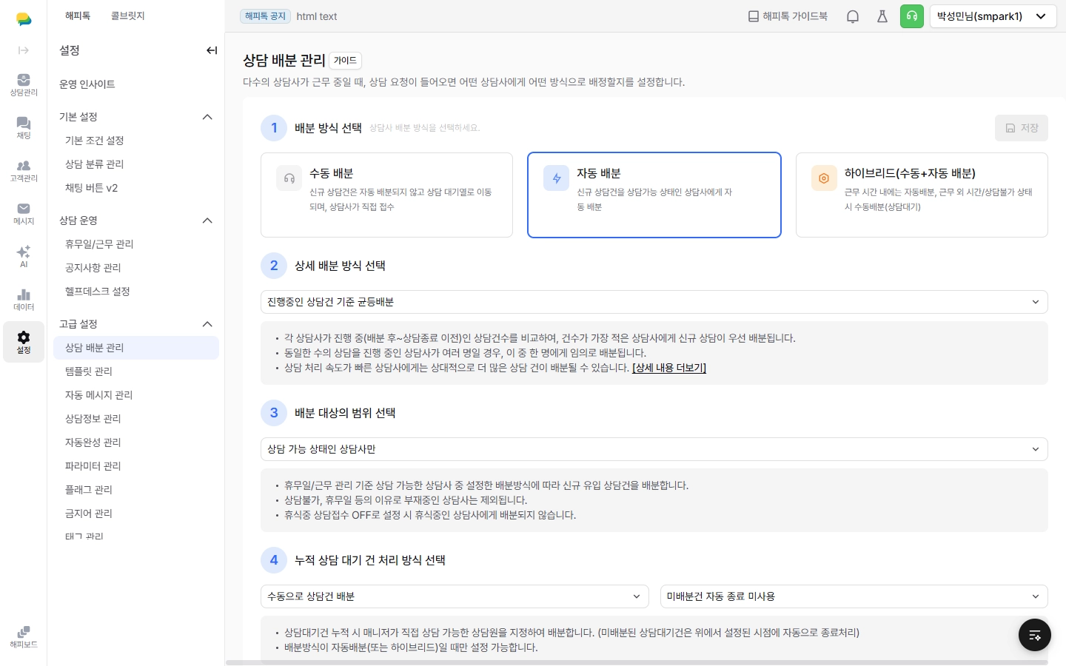Open 템플릿 관리 menu item

point(136,371)
